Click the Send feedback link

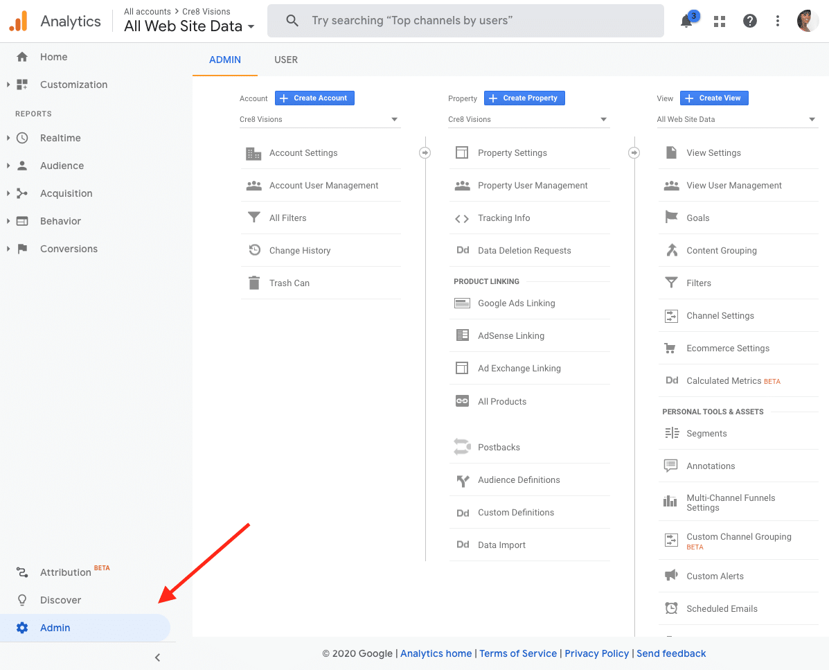671,653
